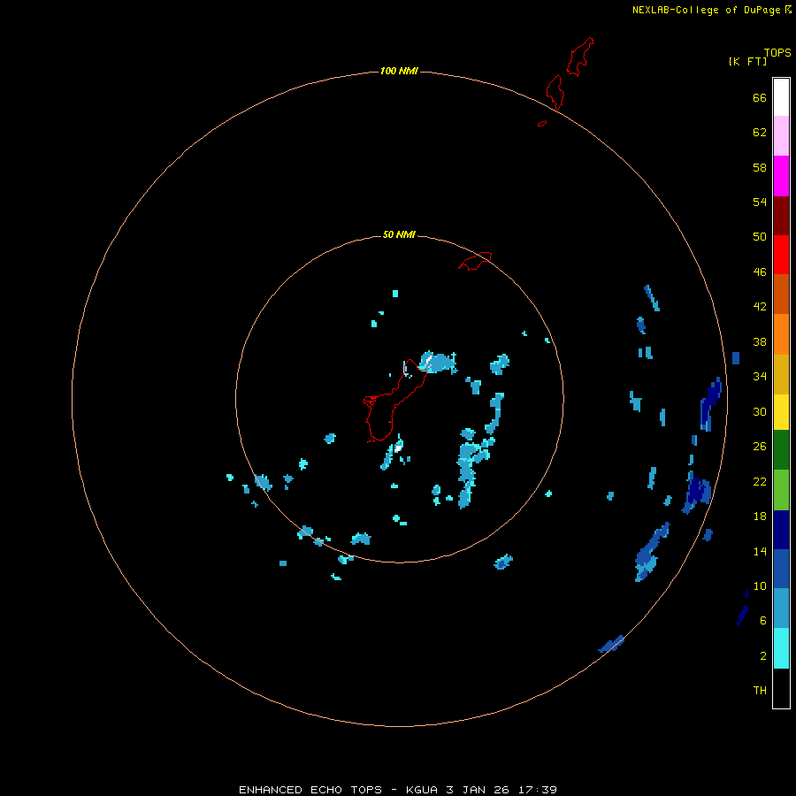Image resolution: width=796 pixels, height=796 pixels.
Task: Click the NEXLAB-College of DuPage text
Action: 706,10
